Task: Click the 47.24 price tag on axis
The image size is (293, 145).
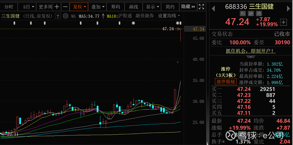Action: 195,29
